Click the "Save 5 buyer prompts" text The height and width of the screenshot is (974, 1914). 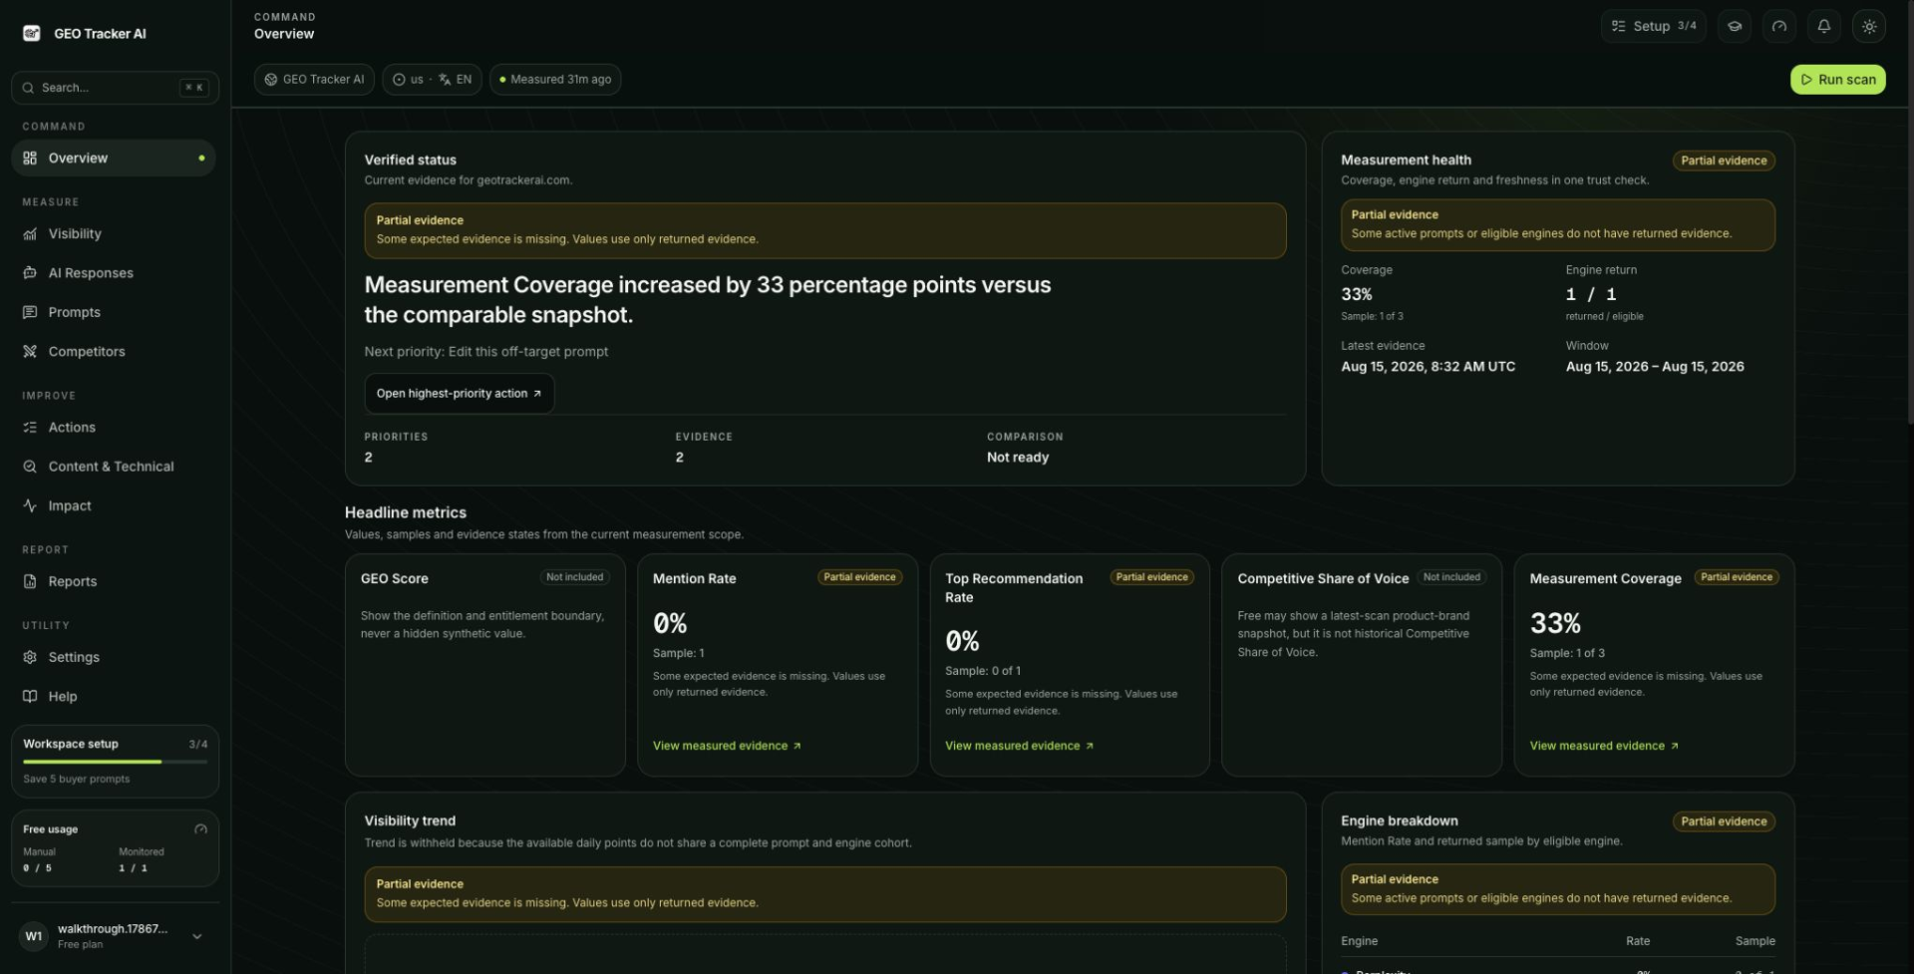click(77, 779)
